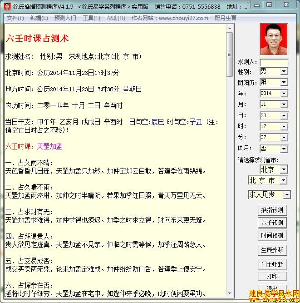Click the 地方时间 line

point(74,89)
